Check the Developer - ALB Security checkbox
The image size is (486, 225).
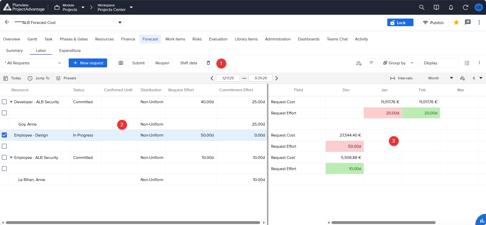pos(4,102)
